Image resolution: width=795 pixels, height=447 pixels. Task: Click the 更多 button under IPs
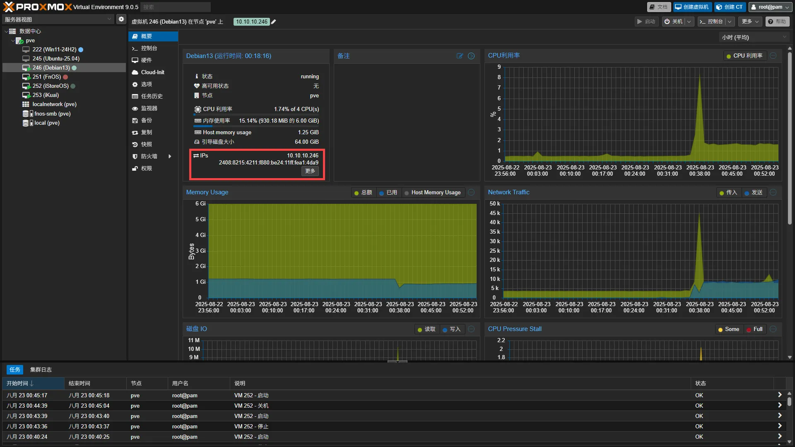pos(310,171)
